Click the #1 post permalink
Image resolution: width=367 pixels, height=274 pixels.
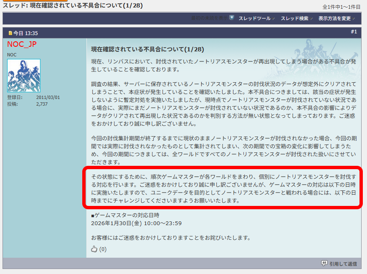coord(354,32)
